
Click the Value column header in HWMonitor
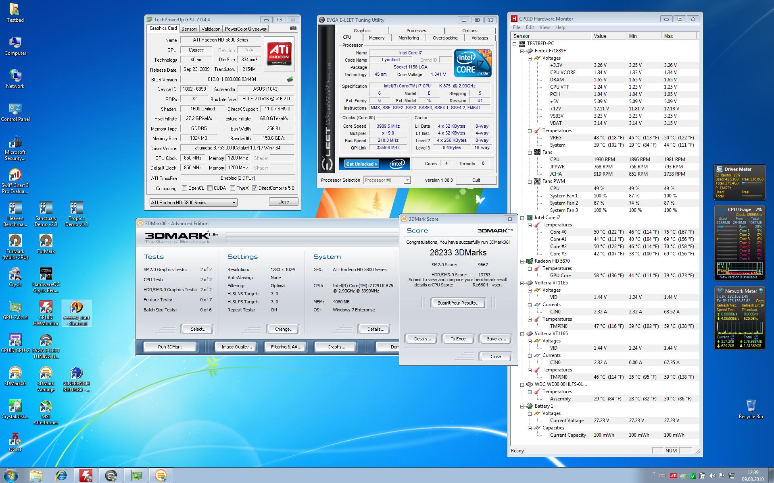(608, 36)
